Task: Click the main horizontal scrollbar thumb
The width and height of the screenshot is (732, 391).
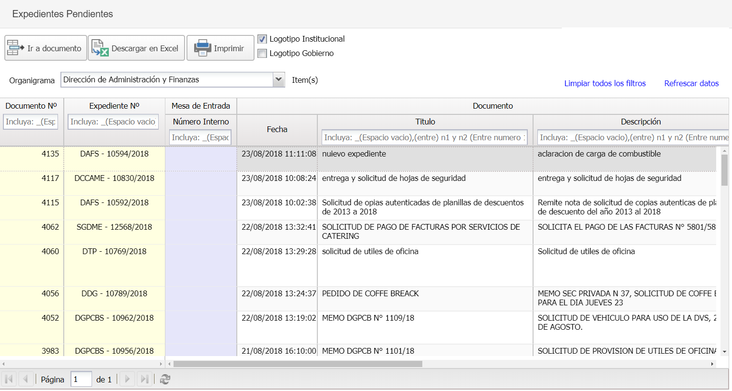Action: tap(298, 364)
